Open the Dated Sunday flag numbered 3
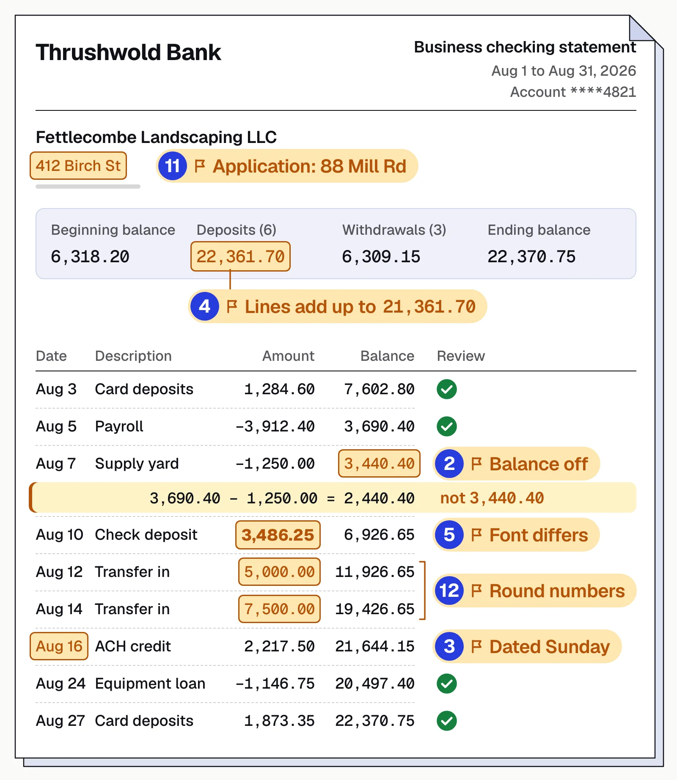Image resolution: width=677 pixels, height=780 pixels. (527, 646)
